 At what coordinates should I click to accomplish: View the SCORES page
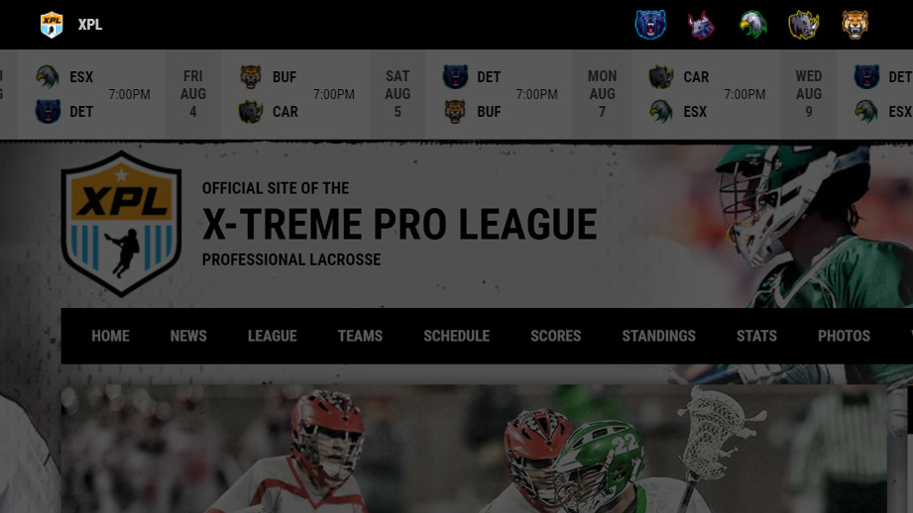(555, 336)
